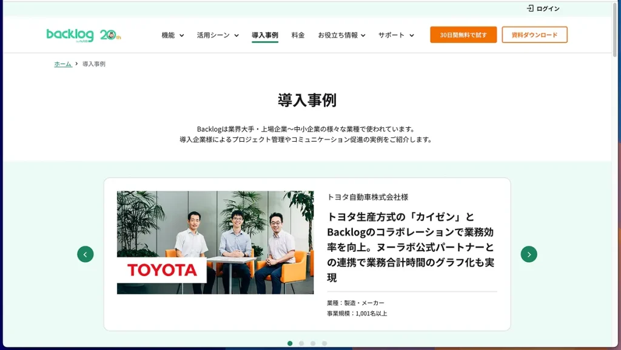Expand the 活用シーン dropdown menu
The width and height of the screenshot is (621, 350).
pyautogui.click(x=218, y=35)
